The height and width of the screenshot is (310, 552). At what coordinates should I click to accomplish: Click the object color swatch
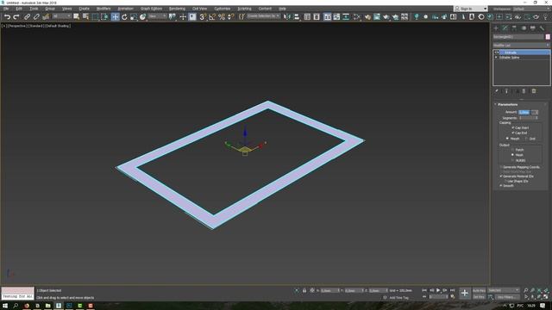click(x=548, y=37)
